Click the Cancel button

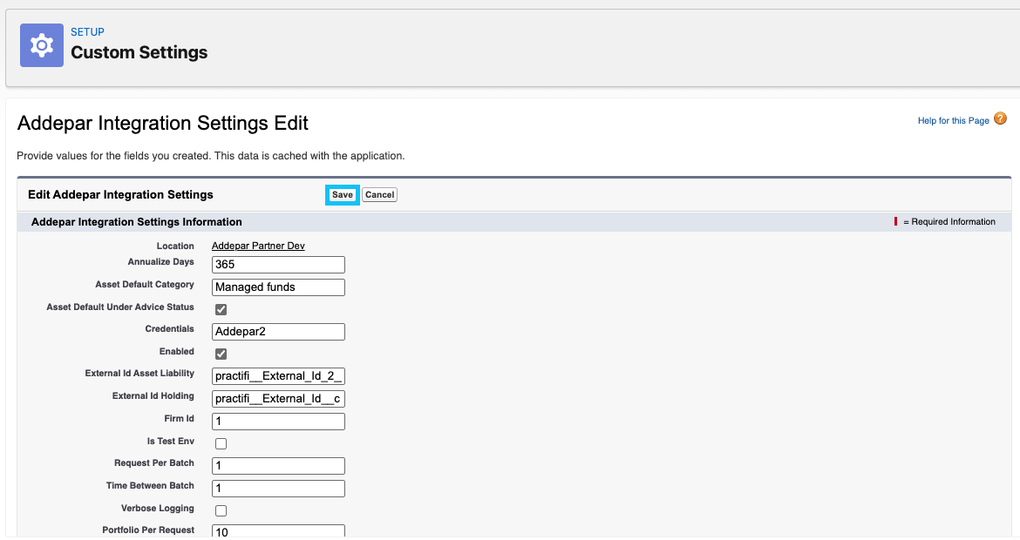[x=379, y=195]
